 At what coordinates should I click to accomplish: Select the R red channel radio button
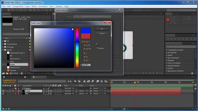(82, 53)
